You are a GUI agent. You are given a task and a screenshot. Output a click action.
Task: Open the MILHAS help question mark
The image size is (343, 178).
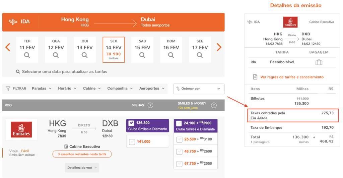click(x=150, y=105)
